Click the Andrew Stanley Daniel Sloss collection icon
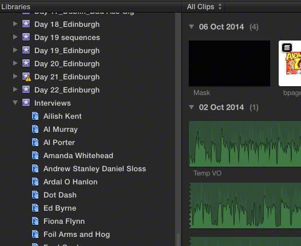Viewport: 301px width, 246px height. (35, 168)
